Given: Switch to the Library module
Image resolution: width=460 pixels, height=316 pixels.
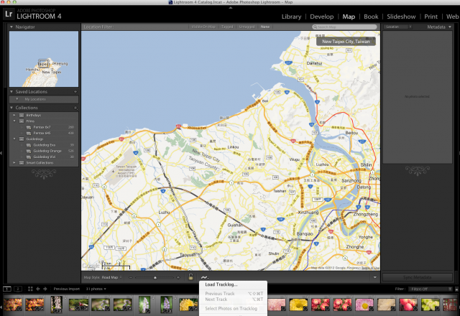Looking at the screenshot, I should pos(291,17).
